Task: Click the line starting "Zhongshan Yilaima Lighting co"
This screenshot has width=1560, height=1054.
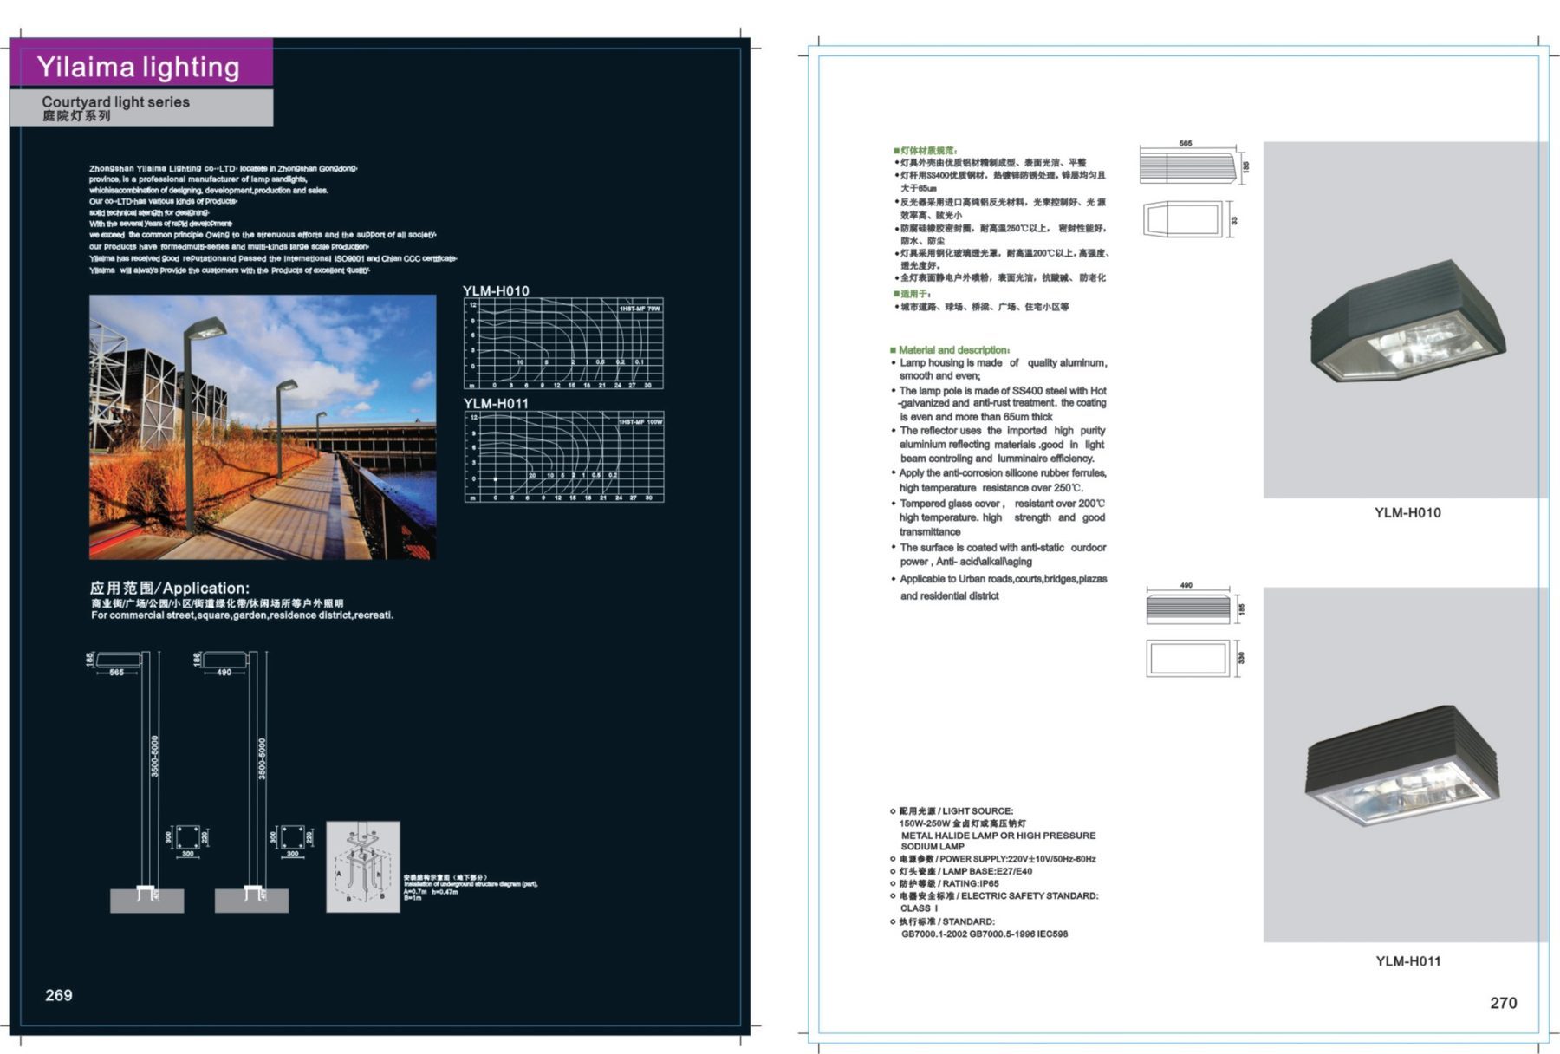Action: [223, 168]
